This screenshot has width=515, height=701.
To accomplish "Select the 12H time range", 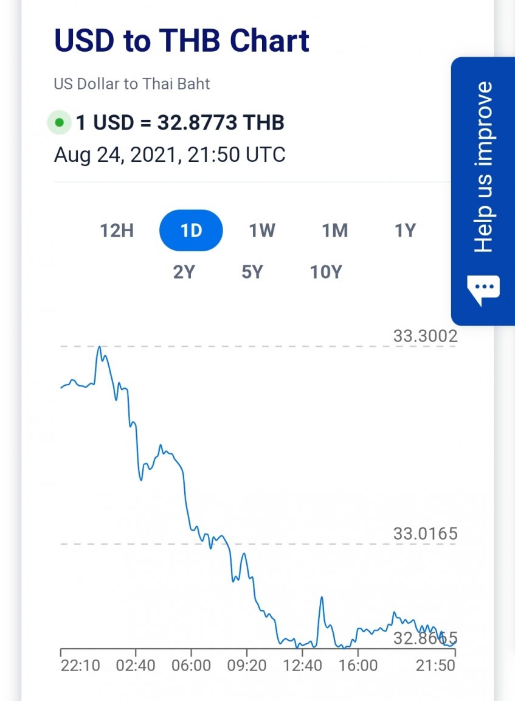I will pos(117,231).
